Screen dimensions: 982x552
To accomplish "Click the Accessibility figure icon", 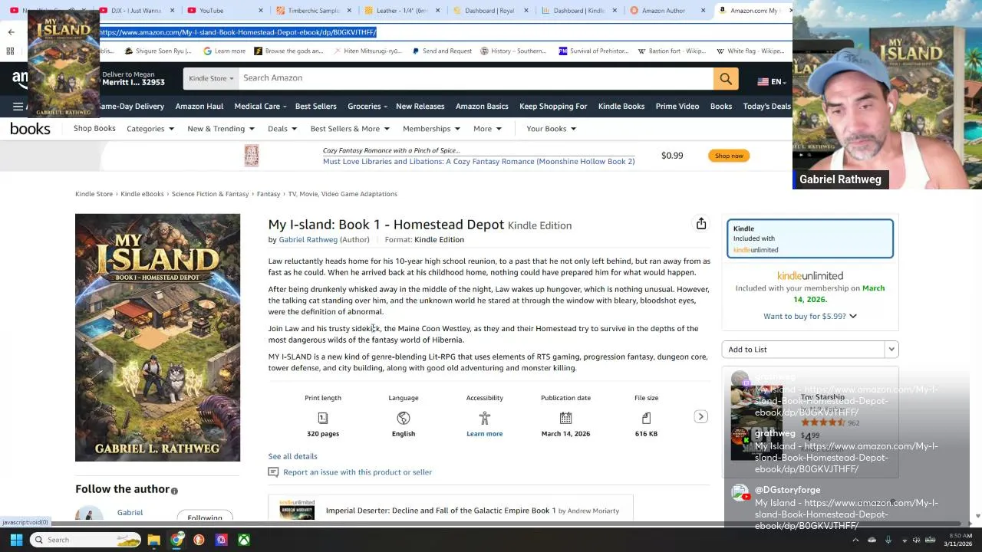I will tap(484, 418).
